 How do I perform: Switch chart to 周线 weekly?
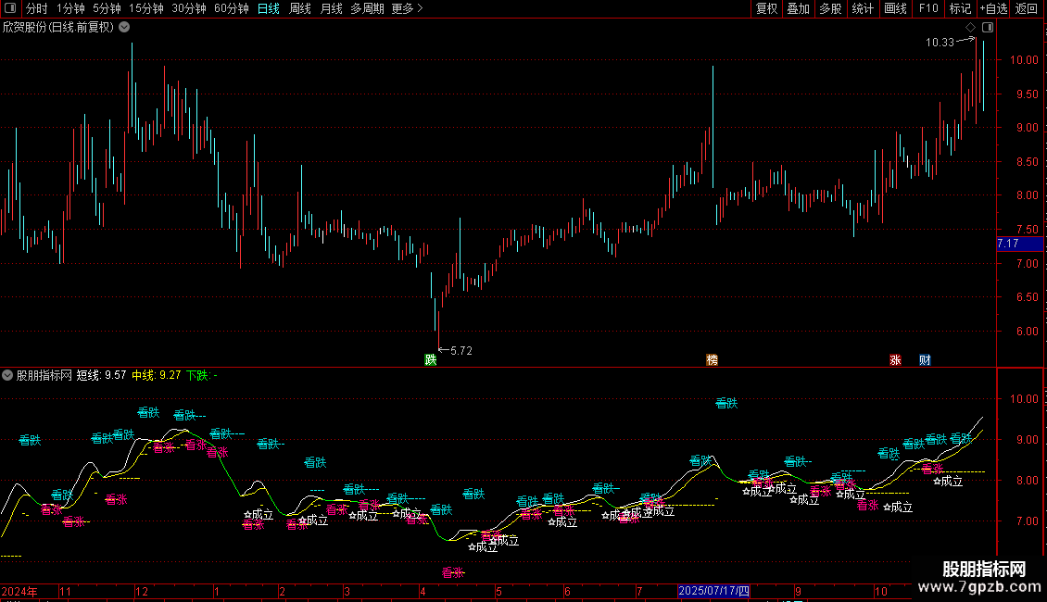point(300,8)
